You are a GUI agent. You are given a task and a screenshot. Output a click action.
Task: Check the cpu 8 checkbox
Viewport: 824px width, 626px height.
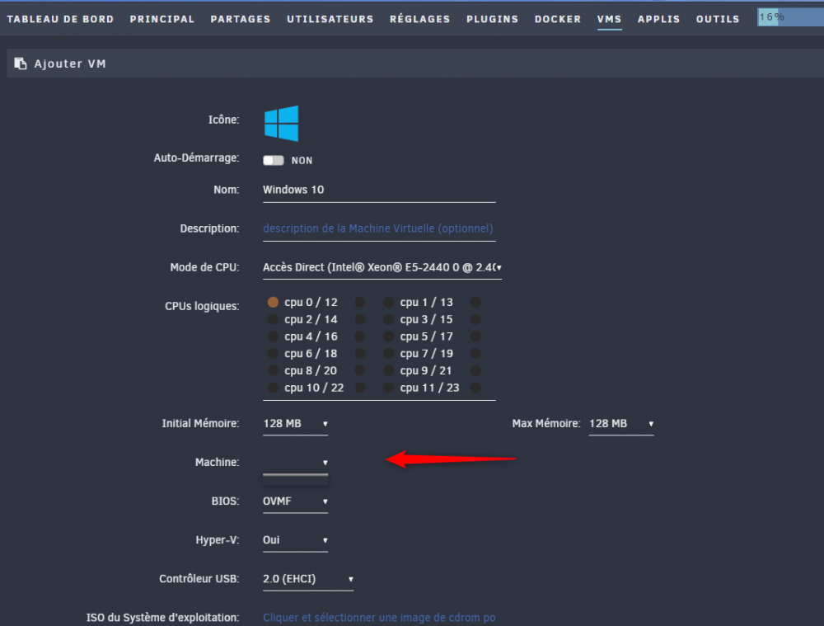point(273,370)
